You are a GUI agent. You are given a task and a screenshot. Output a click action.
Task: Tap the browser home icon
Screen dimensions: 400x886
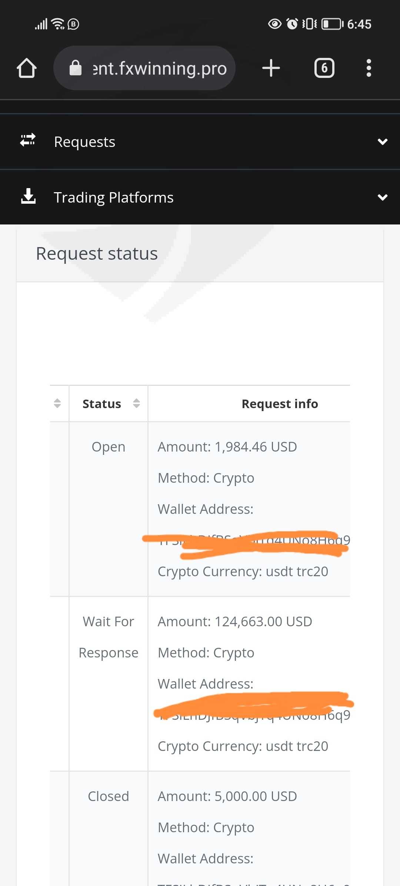27,68
